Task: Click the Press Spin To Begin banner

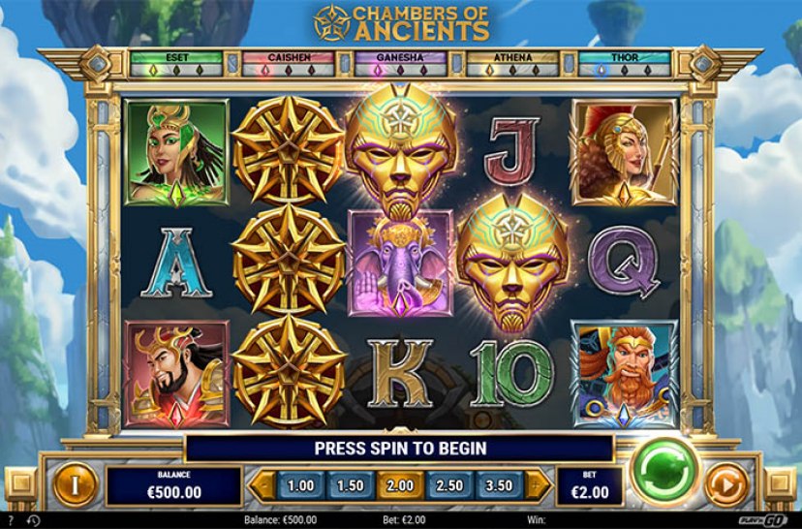Action: click(400, 449)
